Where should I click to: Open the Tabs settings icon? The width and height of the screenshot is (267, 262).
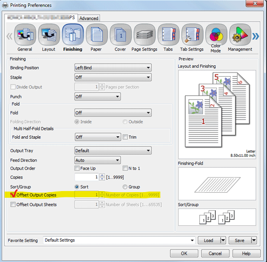click(x=168, y=35)
